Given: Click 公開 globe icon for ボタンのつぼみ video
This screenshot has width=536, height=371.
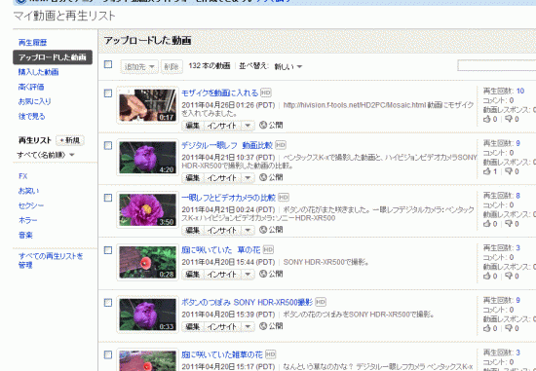Looking at the screenshot, I should (263, 326).
